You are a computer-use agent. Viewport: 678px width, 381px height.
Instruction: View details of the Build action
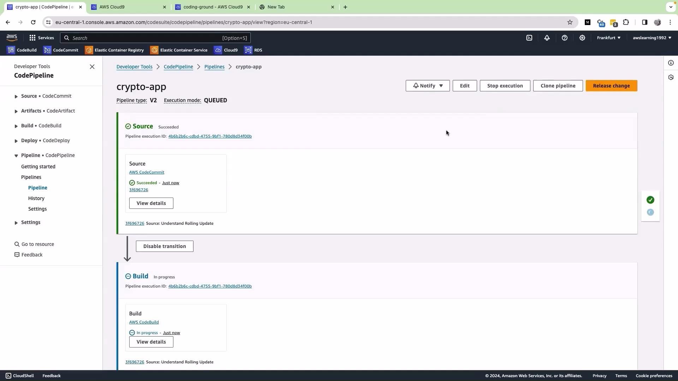click(151, 342)
